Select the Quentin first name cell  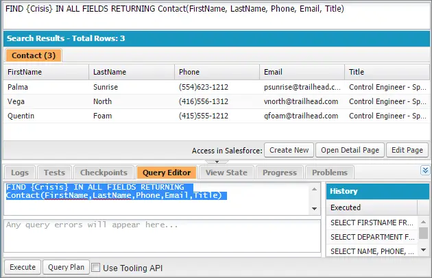46,116
